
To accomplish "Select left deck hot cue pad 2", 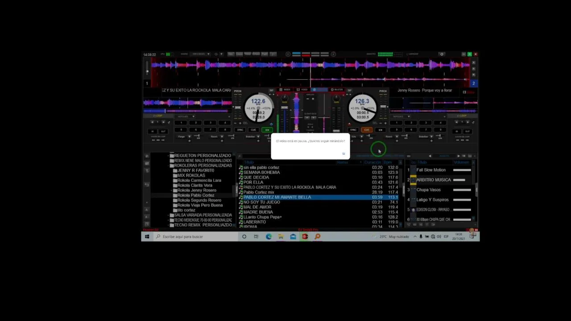I will coord(196,123).
